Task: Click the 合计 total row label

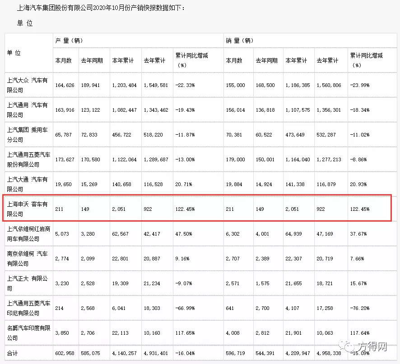Action: pos(12,353)
